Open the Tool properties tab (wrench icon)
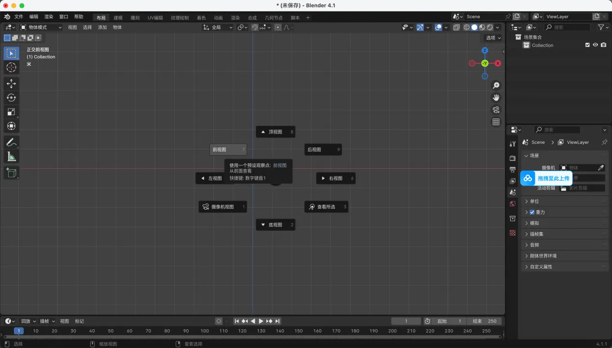This screenshot has width=612, height=348. 513,144
